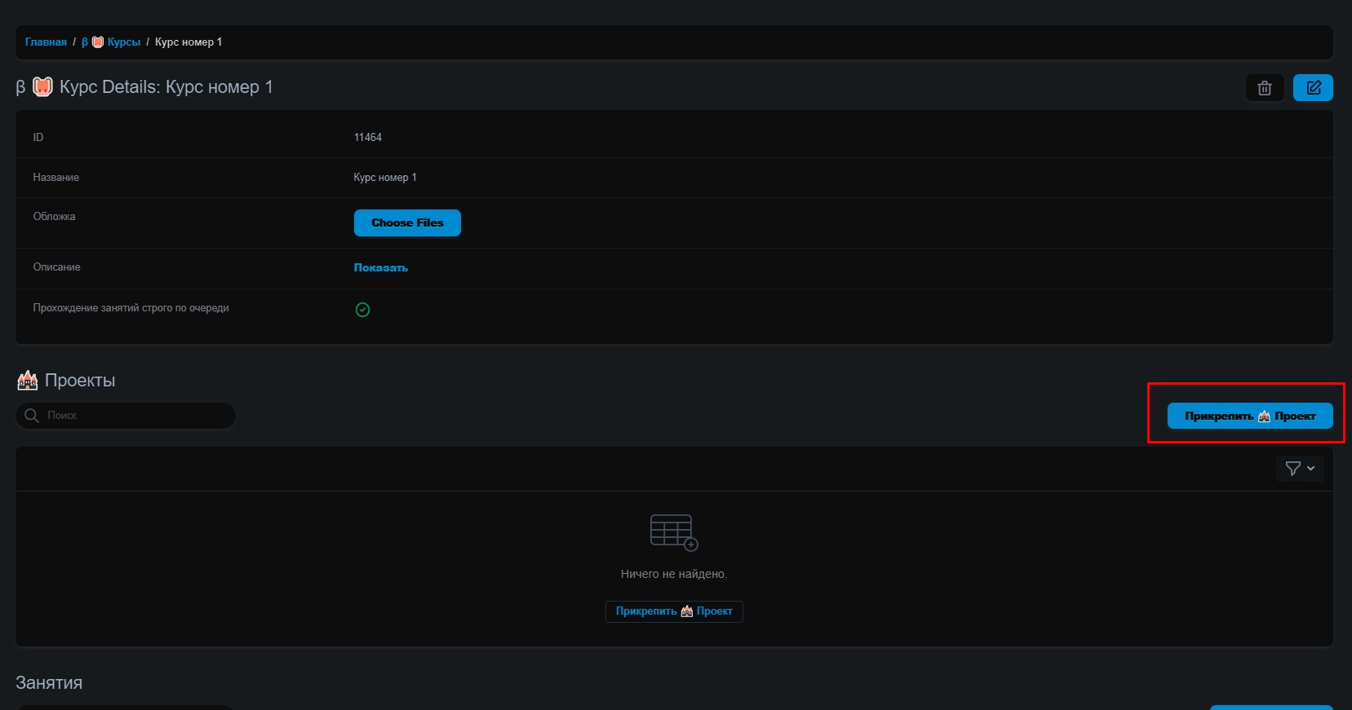
Task: Click the ID value 11464
Action: click(367, 138)
